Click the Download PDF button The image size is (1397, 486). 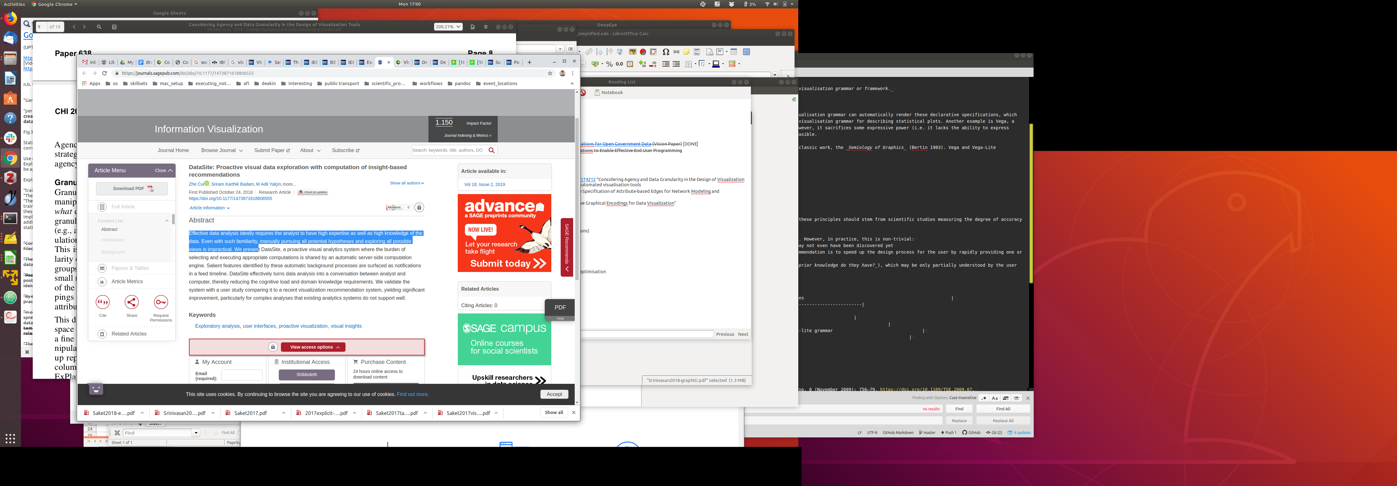[x=132, y=188]
